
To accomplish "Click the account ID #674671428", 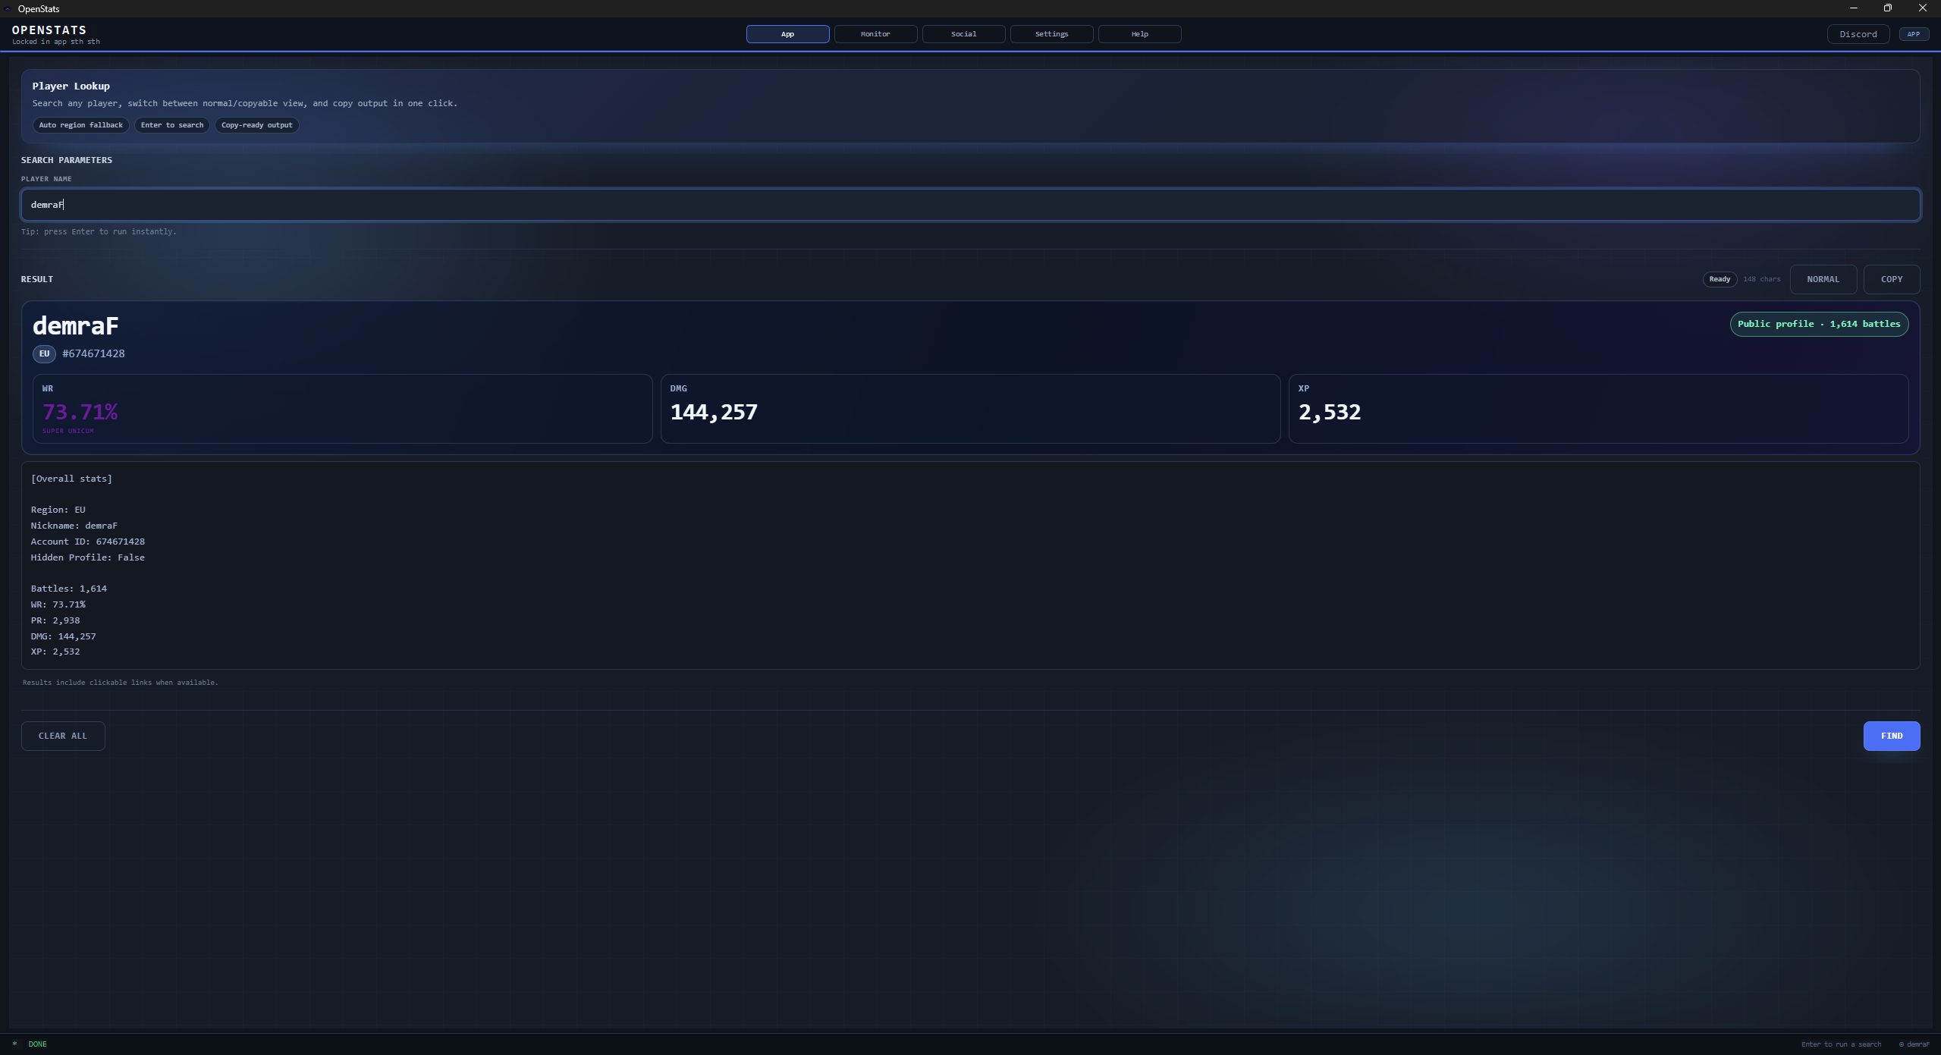I will click(94, 353).
